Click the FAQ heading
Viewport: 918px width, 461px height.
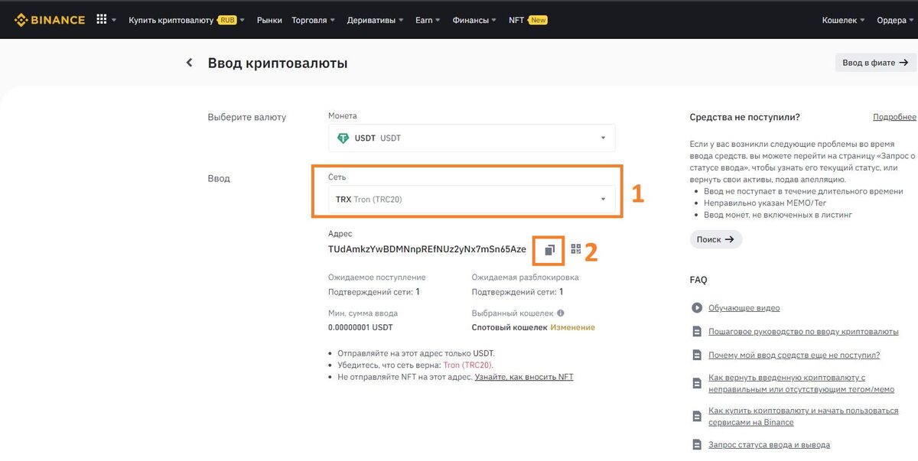[698, 280]
